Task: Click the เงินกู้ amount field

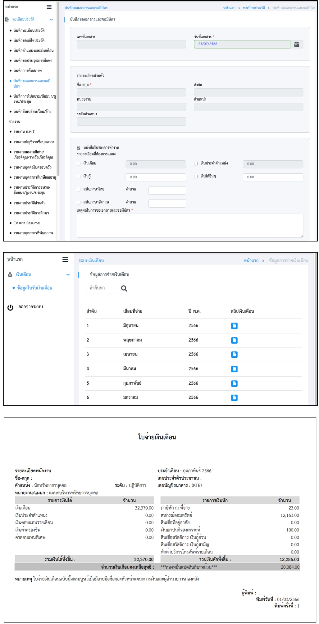Action: point(156,177)
